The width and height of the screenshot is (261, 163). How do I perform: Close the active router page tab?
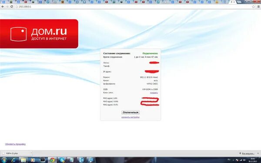234,2
